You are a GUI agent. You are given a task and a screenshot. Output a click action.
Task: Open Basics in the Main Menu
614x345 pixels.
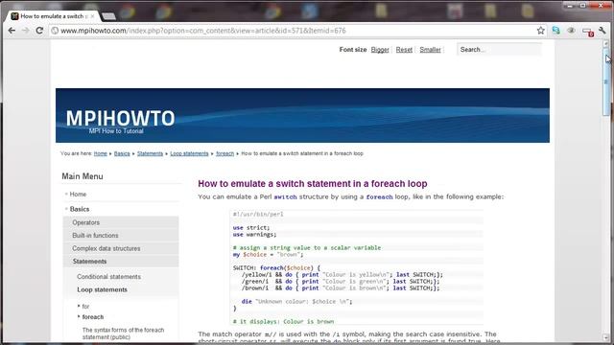coord(80,209)
